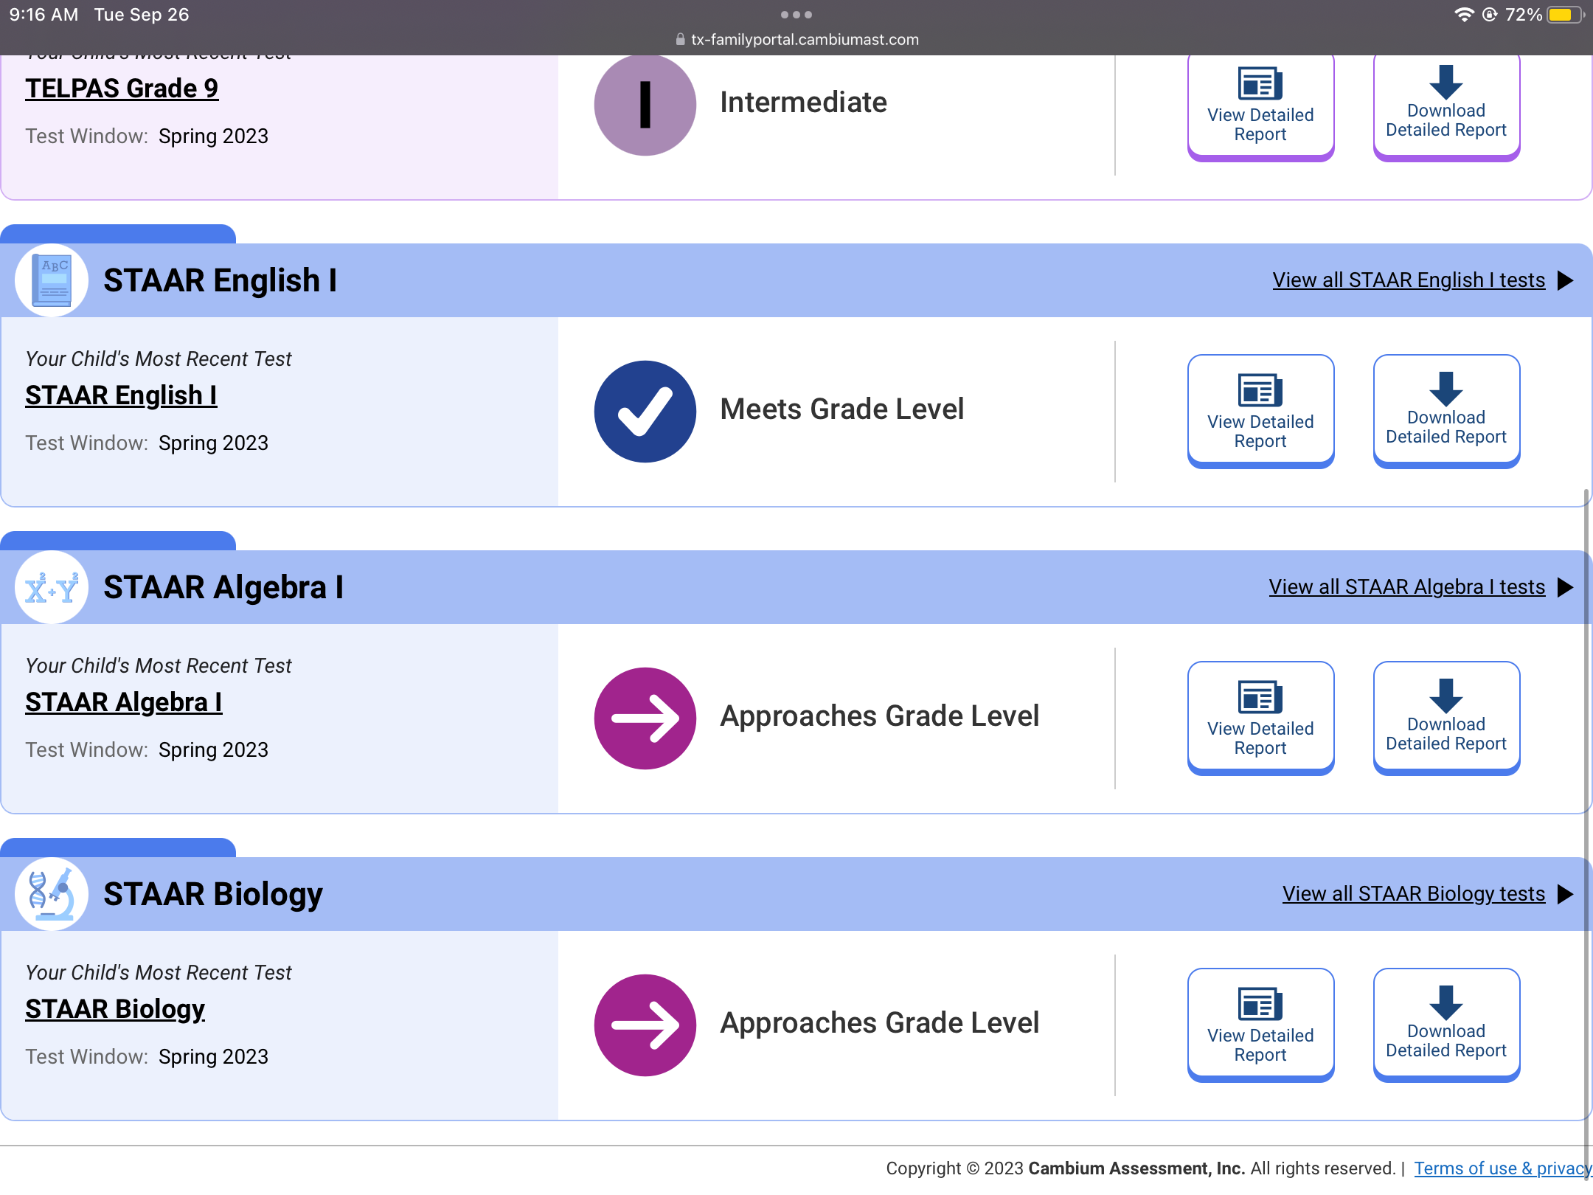
Task: Download detailed report for STAAR Algebra I
Action: (x=1446, y=718)
